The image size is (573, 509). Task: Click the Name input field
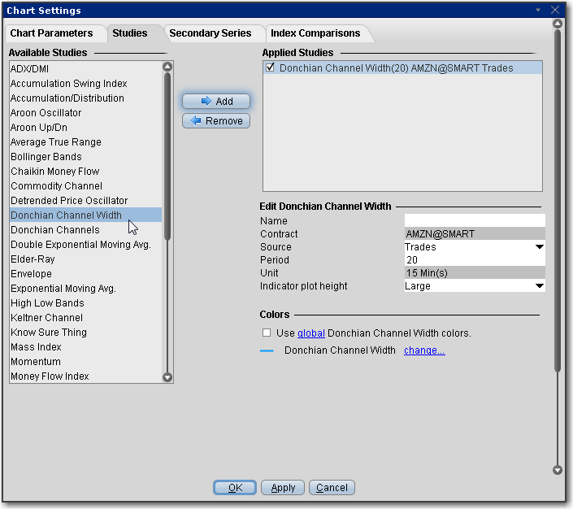475,220
